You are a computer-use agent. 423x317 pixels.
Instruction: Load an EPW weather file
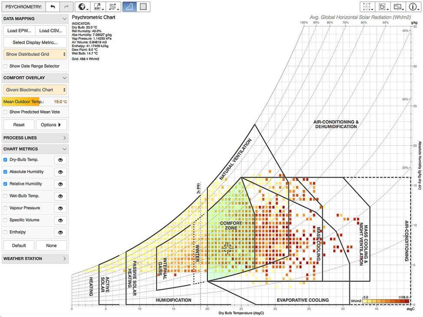point(18,30)
